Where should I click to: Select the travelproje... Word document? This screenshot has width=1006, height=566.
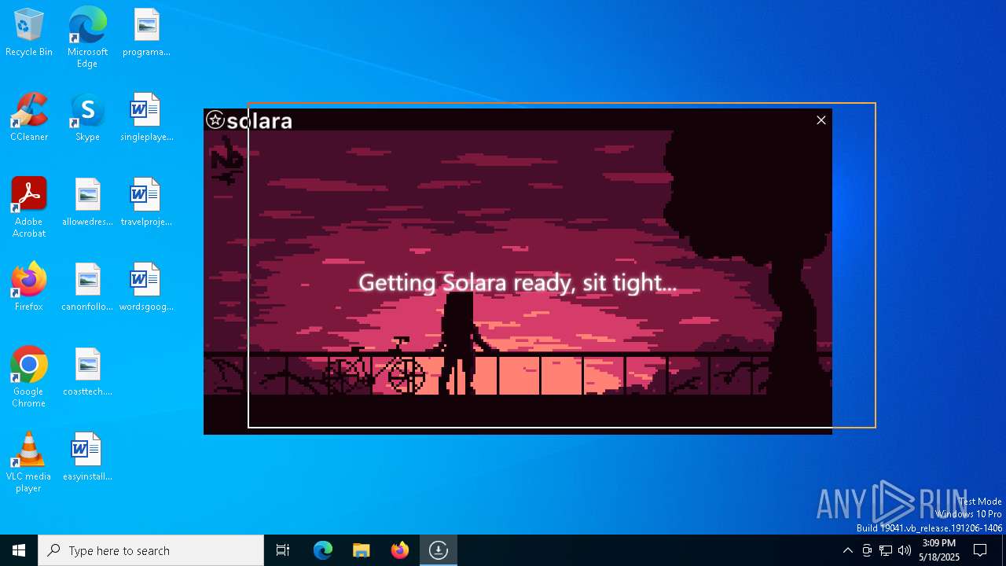pos(146,203)
